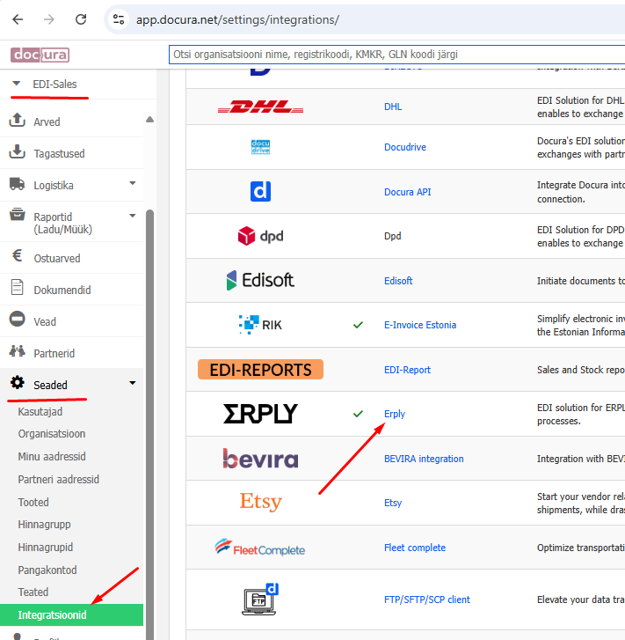Click the Edisoft logo
The image size is (625, 640).
coord(260,281)
